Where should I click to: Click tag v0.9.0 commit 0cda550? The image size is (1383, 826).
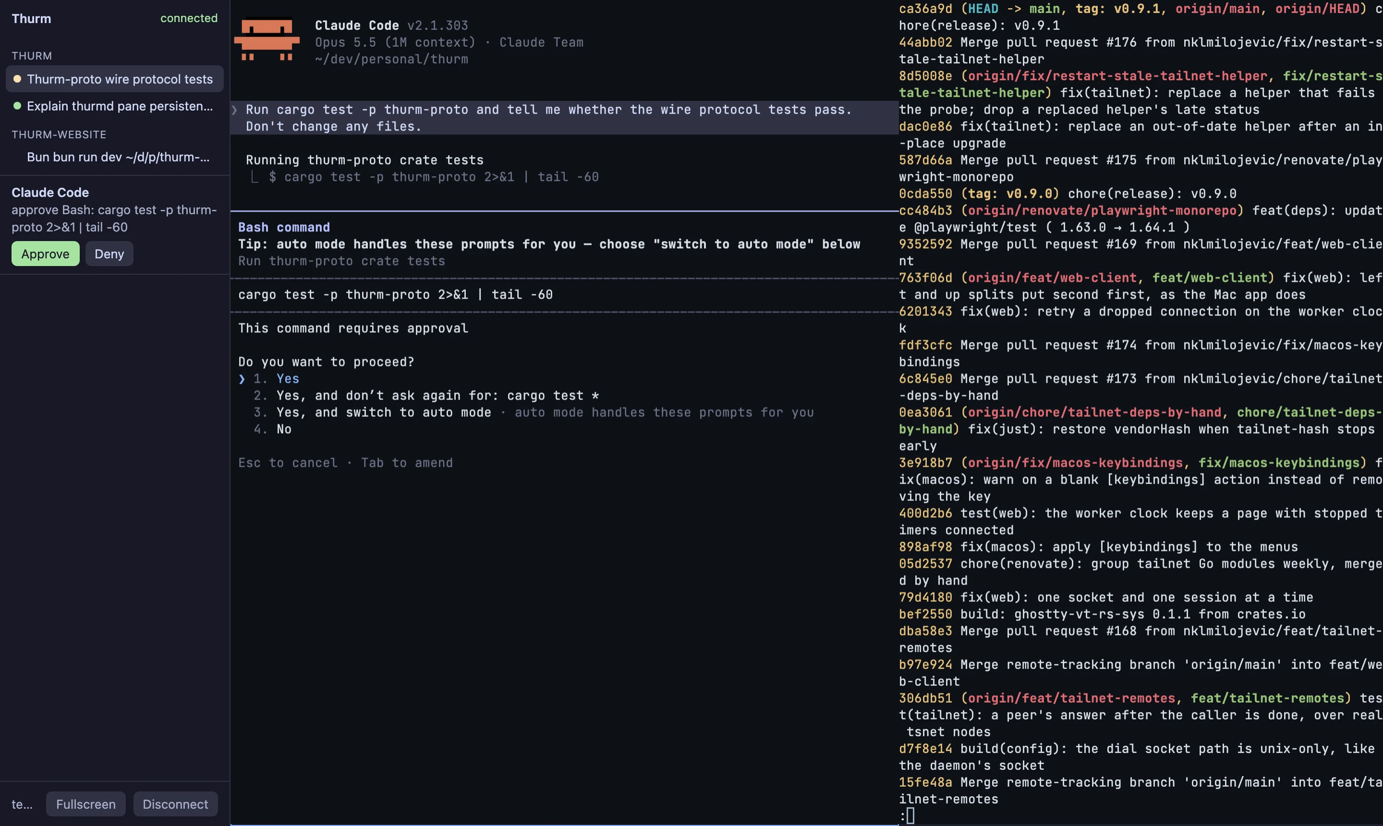click(x=925, y=194)
